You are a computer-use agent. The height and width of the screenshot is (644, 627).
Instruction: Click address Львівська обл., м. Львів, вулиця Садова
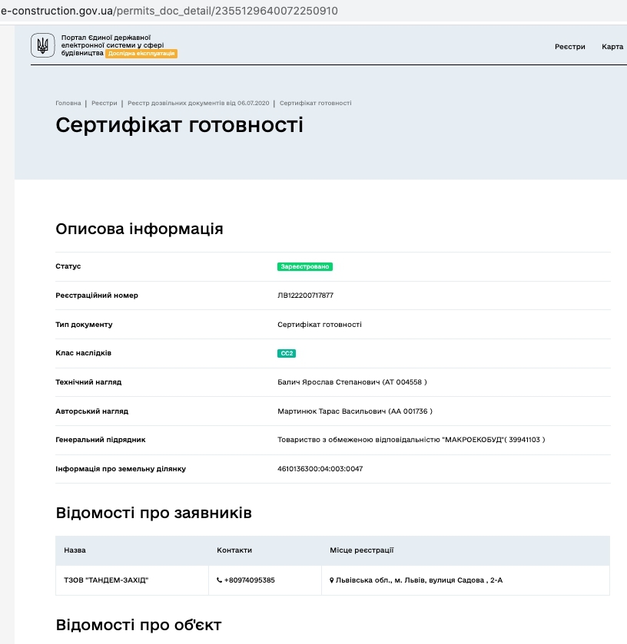pos(419,580)
